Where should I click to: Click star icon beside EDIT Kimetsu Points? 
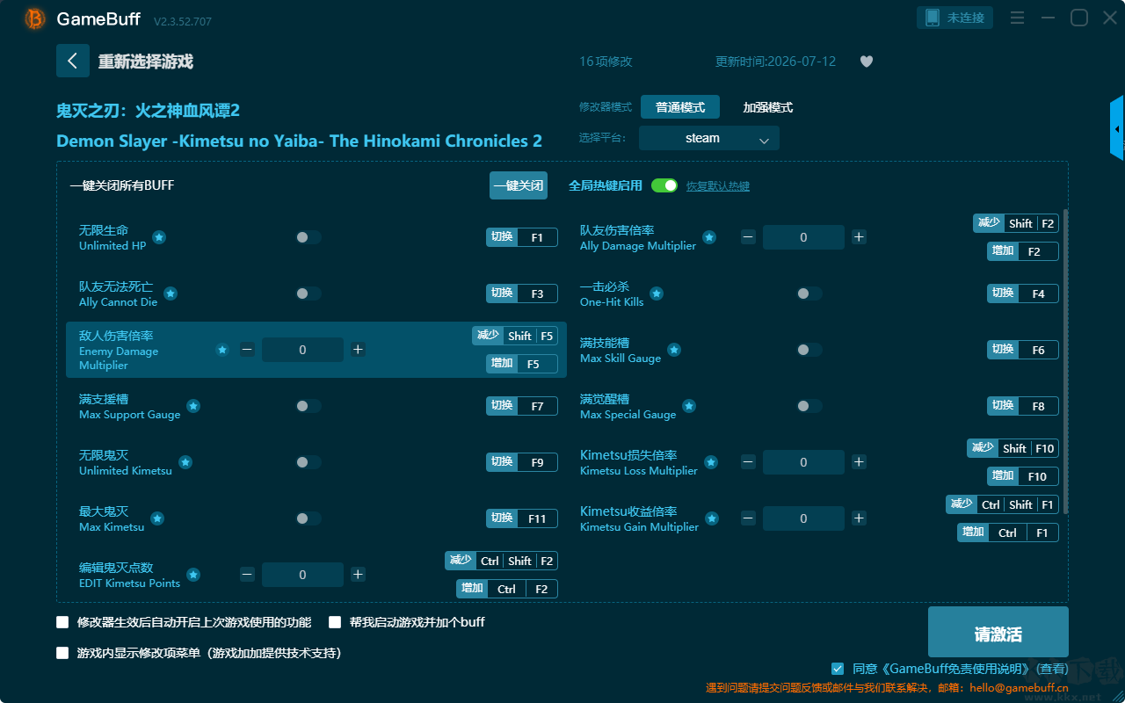click(x=193, y=575)
